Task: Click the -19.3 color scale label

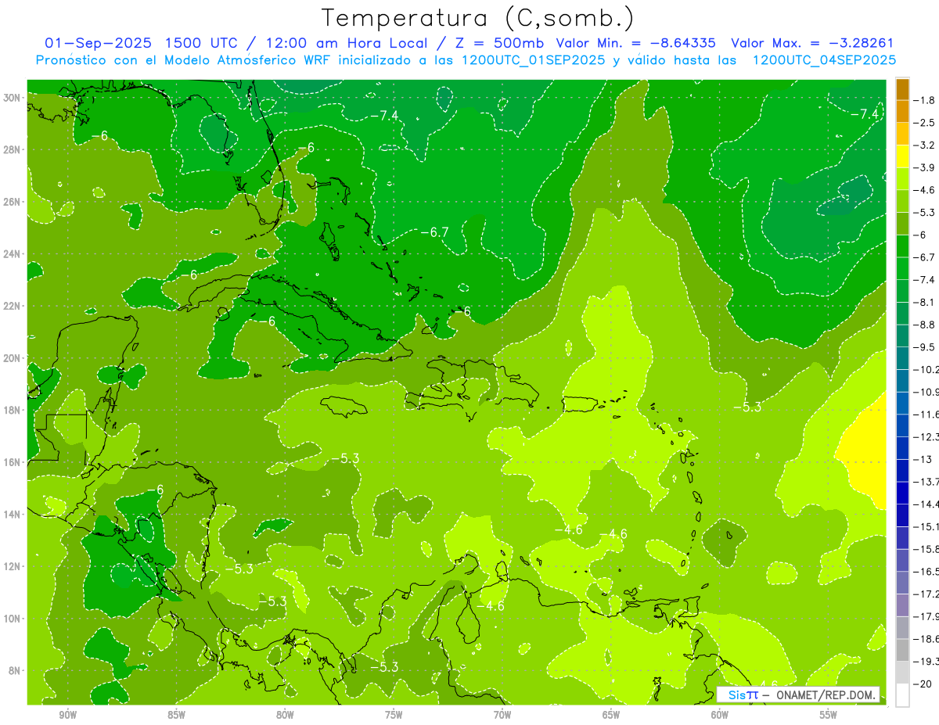Action: click(926, 662)
